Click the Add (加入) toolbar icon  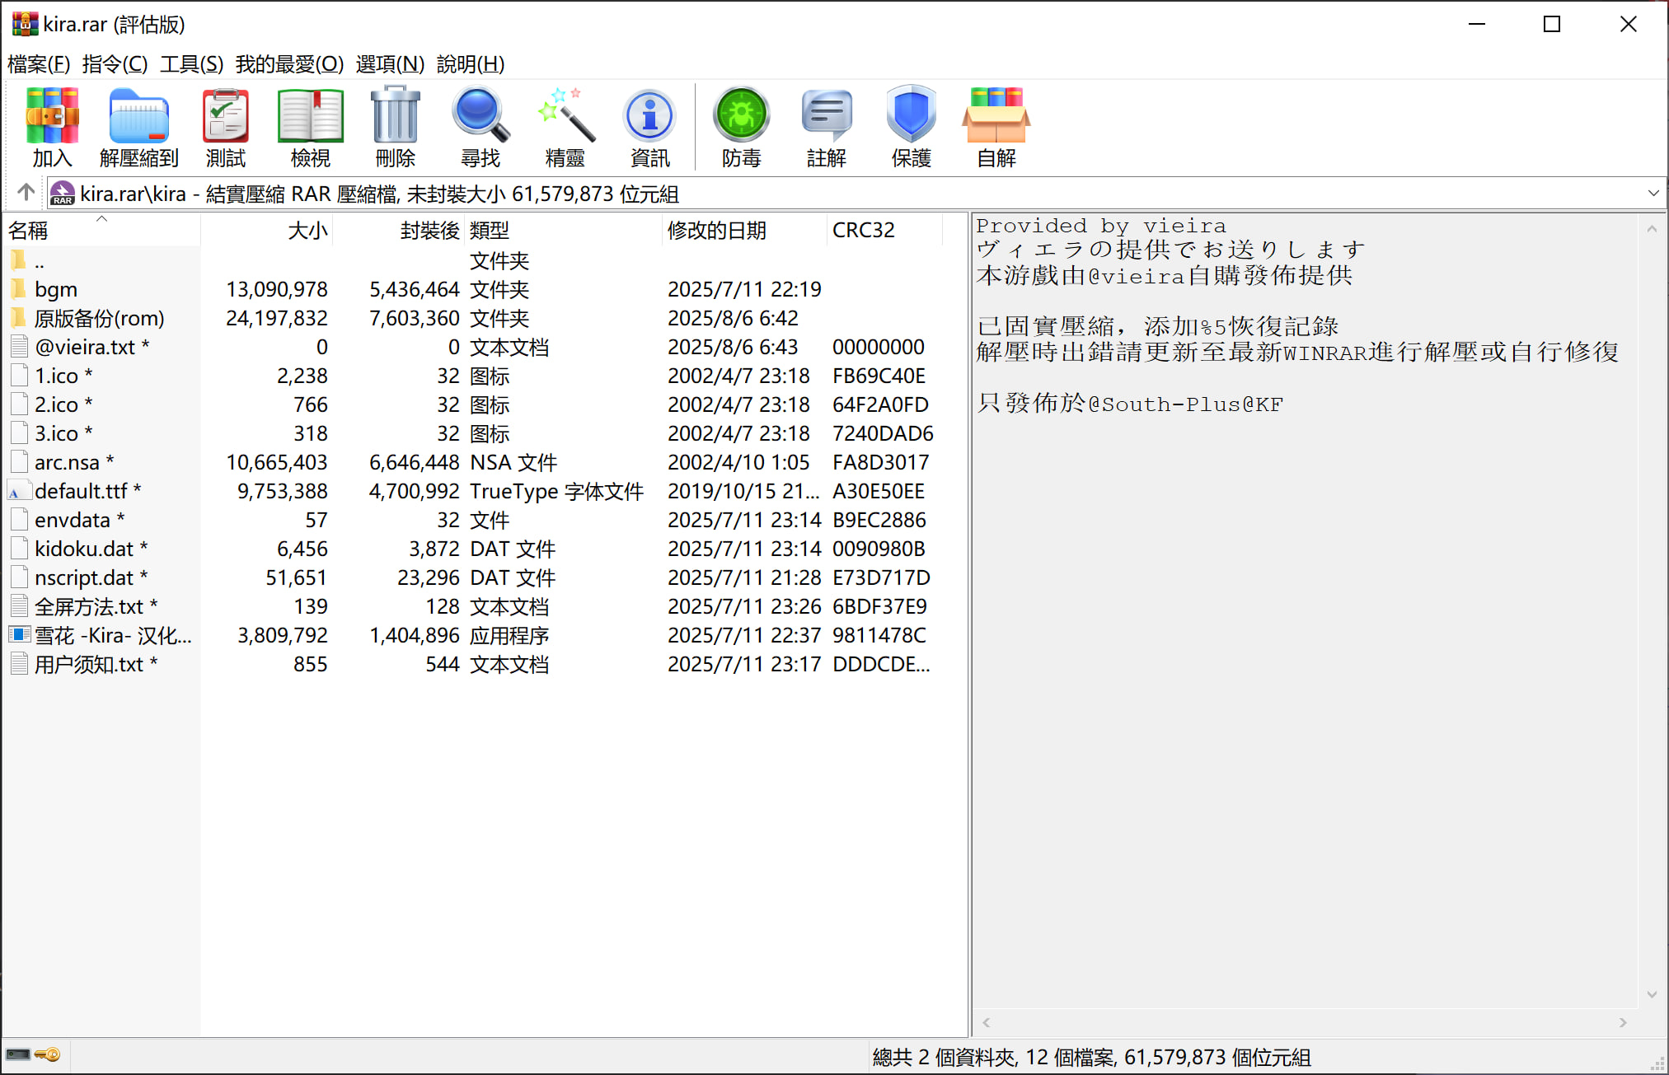pyautogui.click(x=52, y=126)
